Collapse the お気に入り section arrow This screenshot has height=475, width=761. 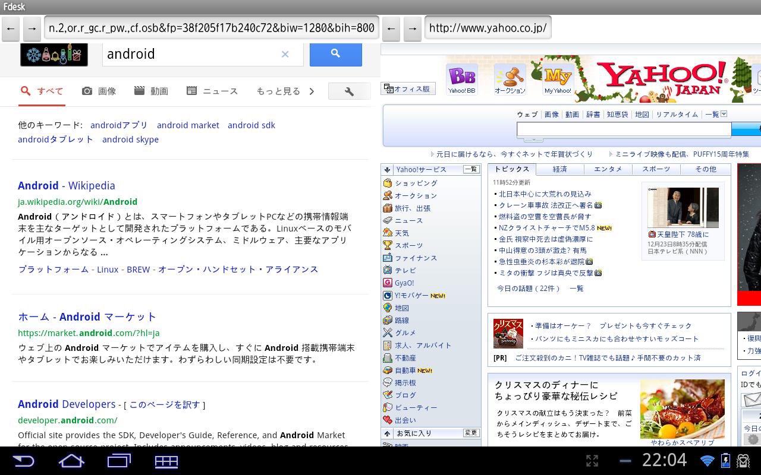(x=387, y=433)
